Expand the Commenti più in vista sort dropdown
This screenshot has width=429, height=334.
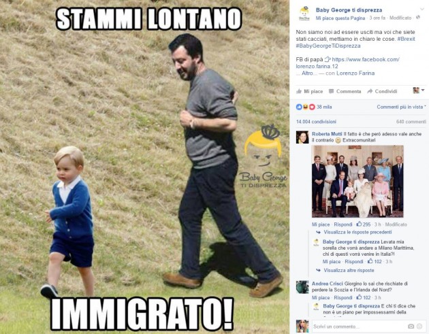coord(401,107)
